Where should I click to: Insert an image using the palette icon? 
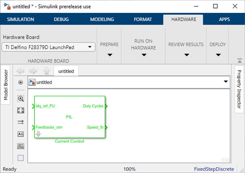pos(21,146)
